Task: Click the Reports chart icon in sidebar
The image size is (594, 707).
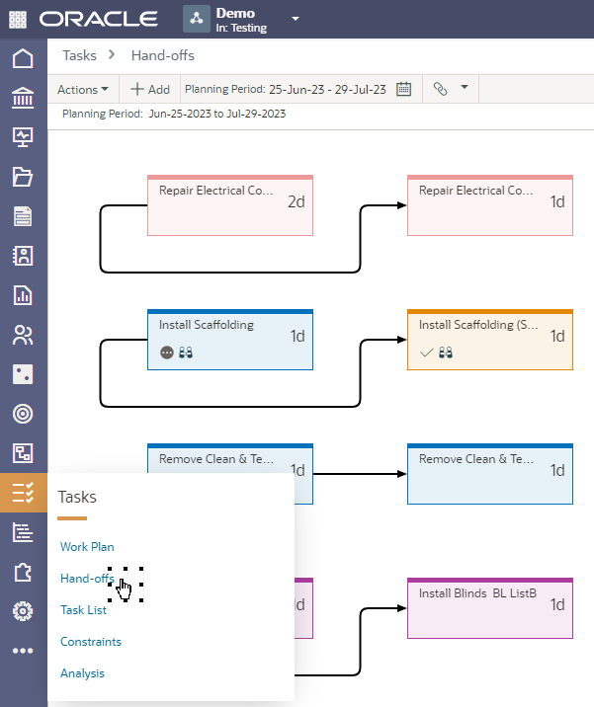Action: [x=23, y=294]
